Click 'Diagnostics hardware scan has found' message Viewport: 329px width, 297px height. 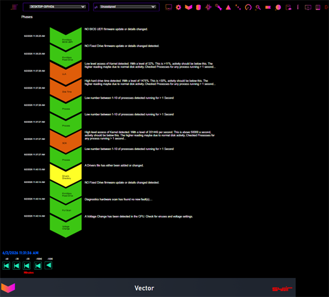click(x=118, y=199)
